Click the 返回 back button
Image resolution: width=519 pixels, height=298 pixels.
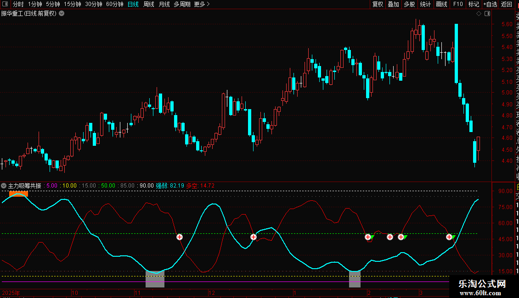pyautogui.click(x=506, y=4)
